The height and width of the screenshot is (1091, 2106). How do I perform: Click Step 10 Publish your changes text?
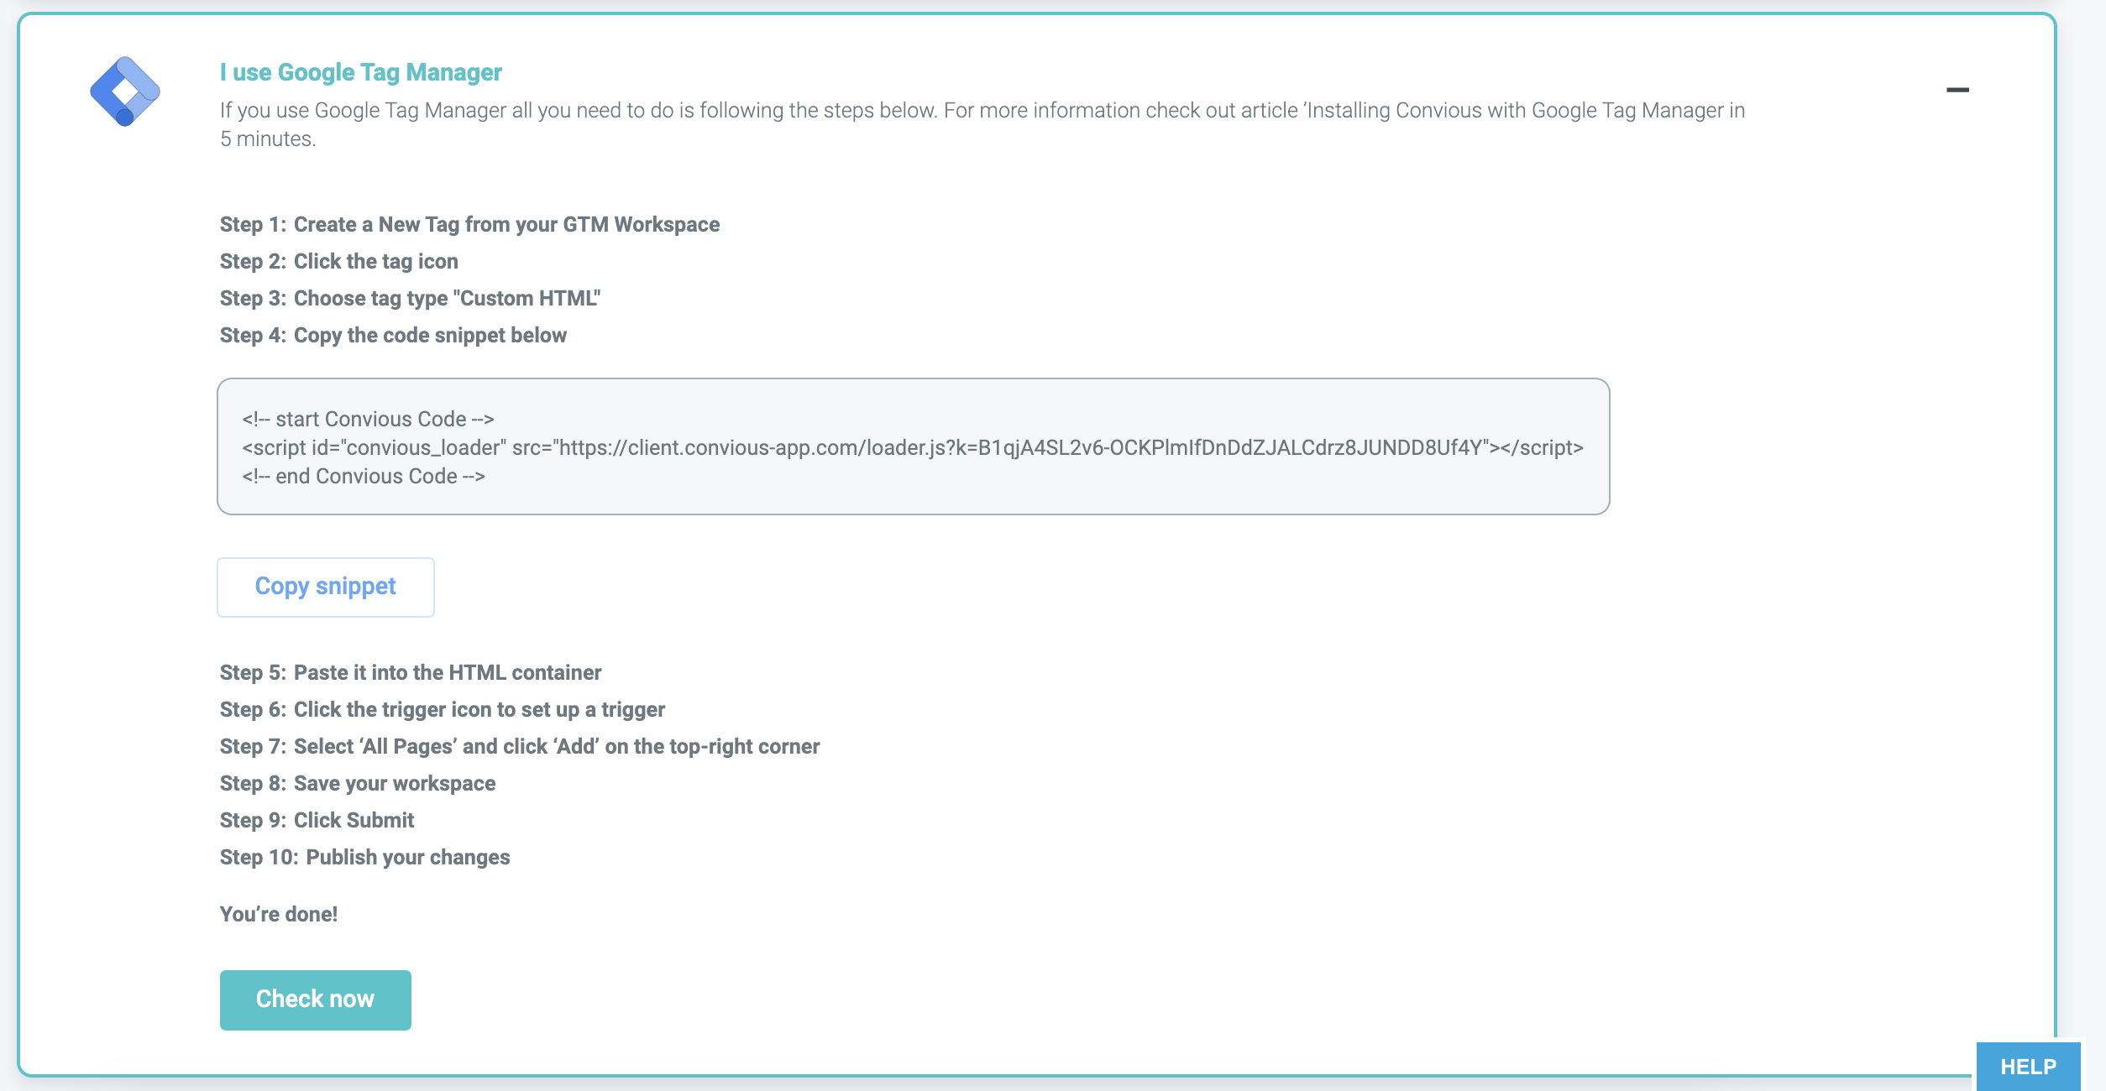pyautogui.click(x=364, y=857)
